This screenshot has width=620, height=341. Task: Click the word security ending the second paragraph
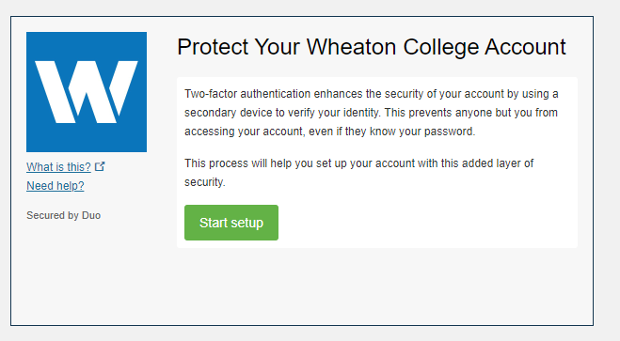(x=203, y=182)
